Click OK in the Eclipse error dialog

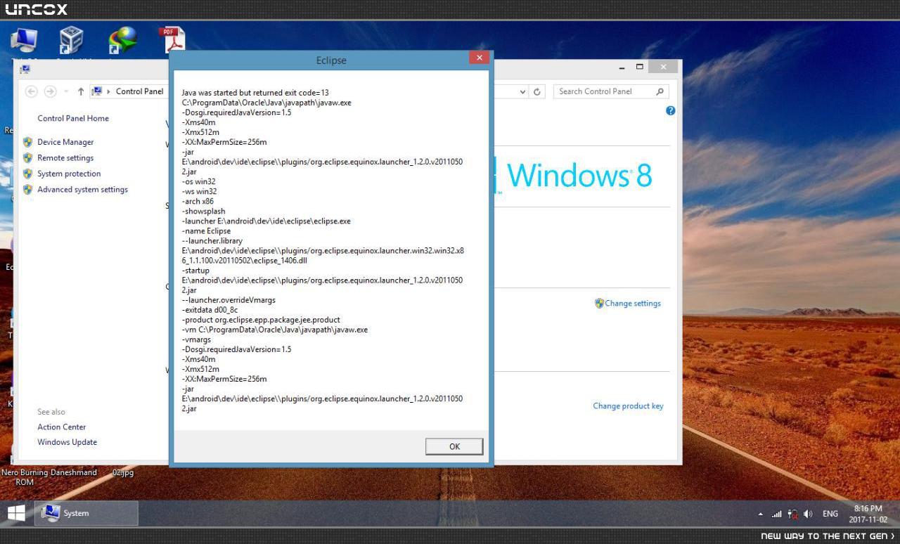pyautogui.click(x=454, y=446)
